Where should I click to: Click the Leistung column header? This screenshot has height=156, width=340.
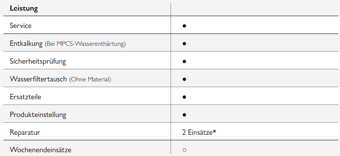click(x=24, y=8)
